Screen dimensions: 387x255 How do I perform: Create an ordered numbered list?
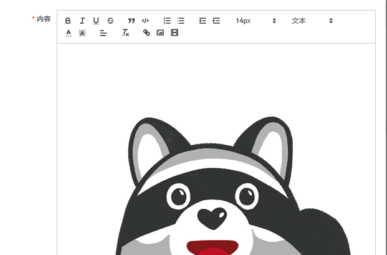tap(167, 21)
